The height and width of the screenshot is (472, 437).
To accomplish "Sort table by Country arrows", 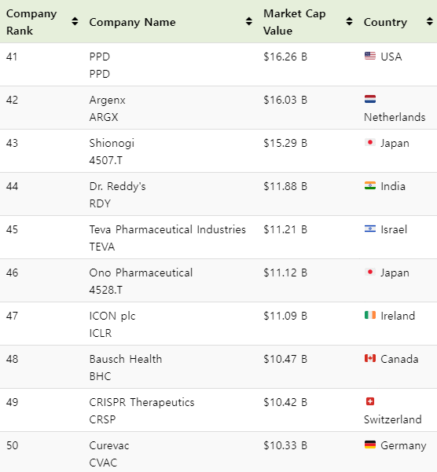I will [430, 22].
